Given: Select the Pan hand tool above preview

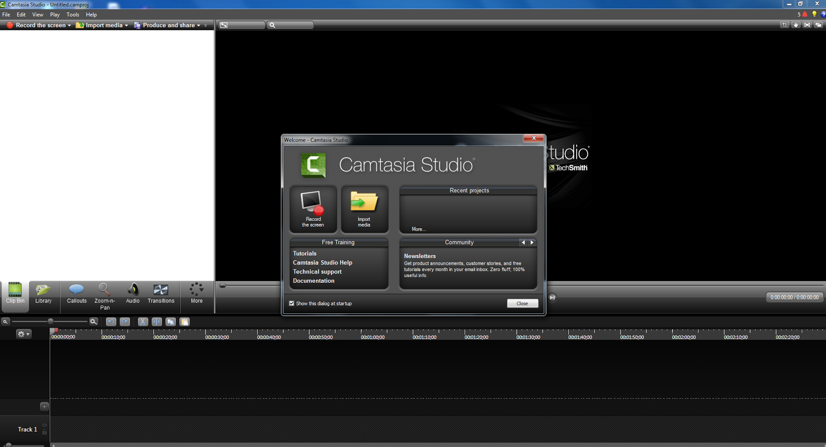Looking at the screenshot, I should (796, 25).
